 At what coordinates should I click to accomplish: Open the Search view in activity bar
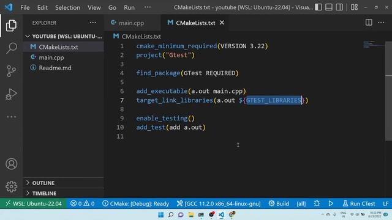tap(11, 48)
